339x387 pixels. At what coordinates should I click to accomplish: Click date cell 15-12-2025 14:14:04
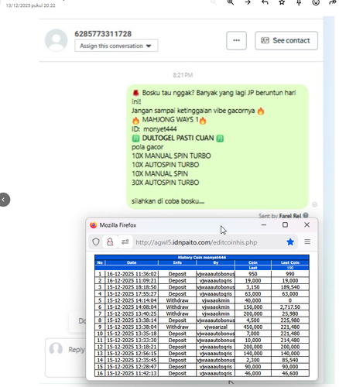pos(132,300)
